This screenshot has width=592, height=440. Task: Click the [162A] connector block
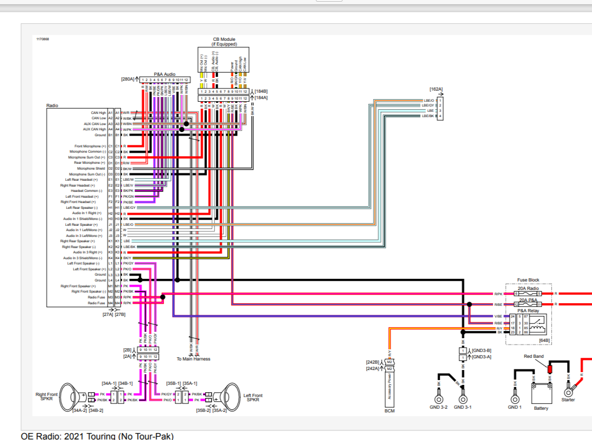(x=439, y=108)
